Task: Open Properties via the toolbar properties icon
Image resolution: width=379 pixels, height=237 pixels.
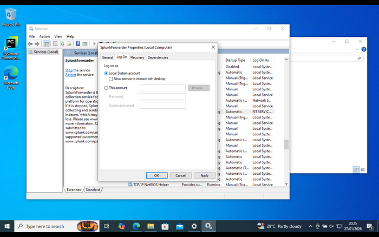Action: [x=55, y=44]
